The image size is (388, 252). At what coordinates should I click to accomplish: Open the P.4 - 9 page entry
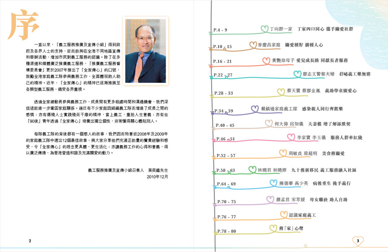[x=220, y=30]
